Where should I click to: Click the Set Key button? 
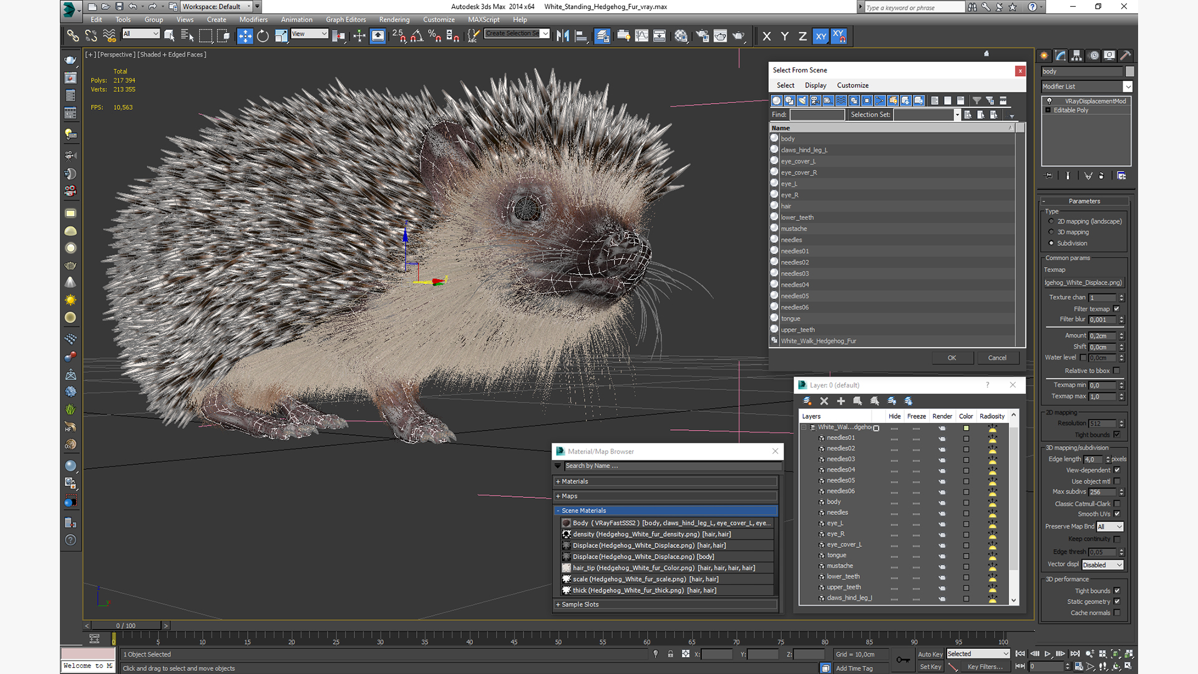point(930,667)
